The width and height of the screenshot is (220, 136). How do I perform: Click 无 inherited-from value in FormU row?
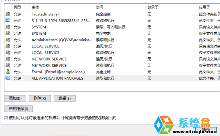pyautogui.click(x=149, y=72)
